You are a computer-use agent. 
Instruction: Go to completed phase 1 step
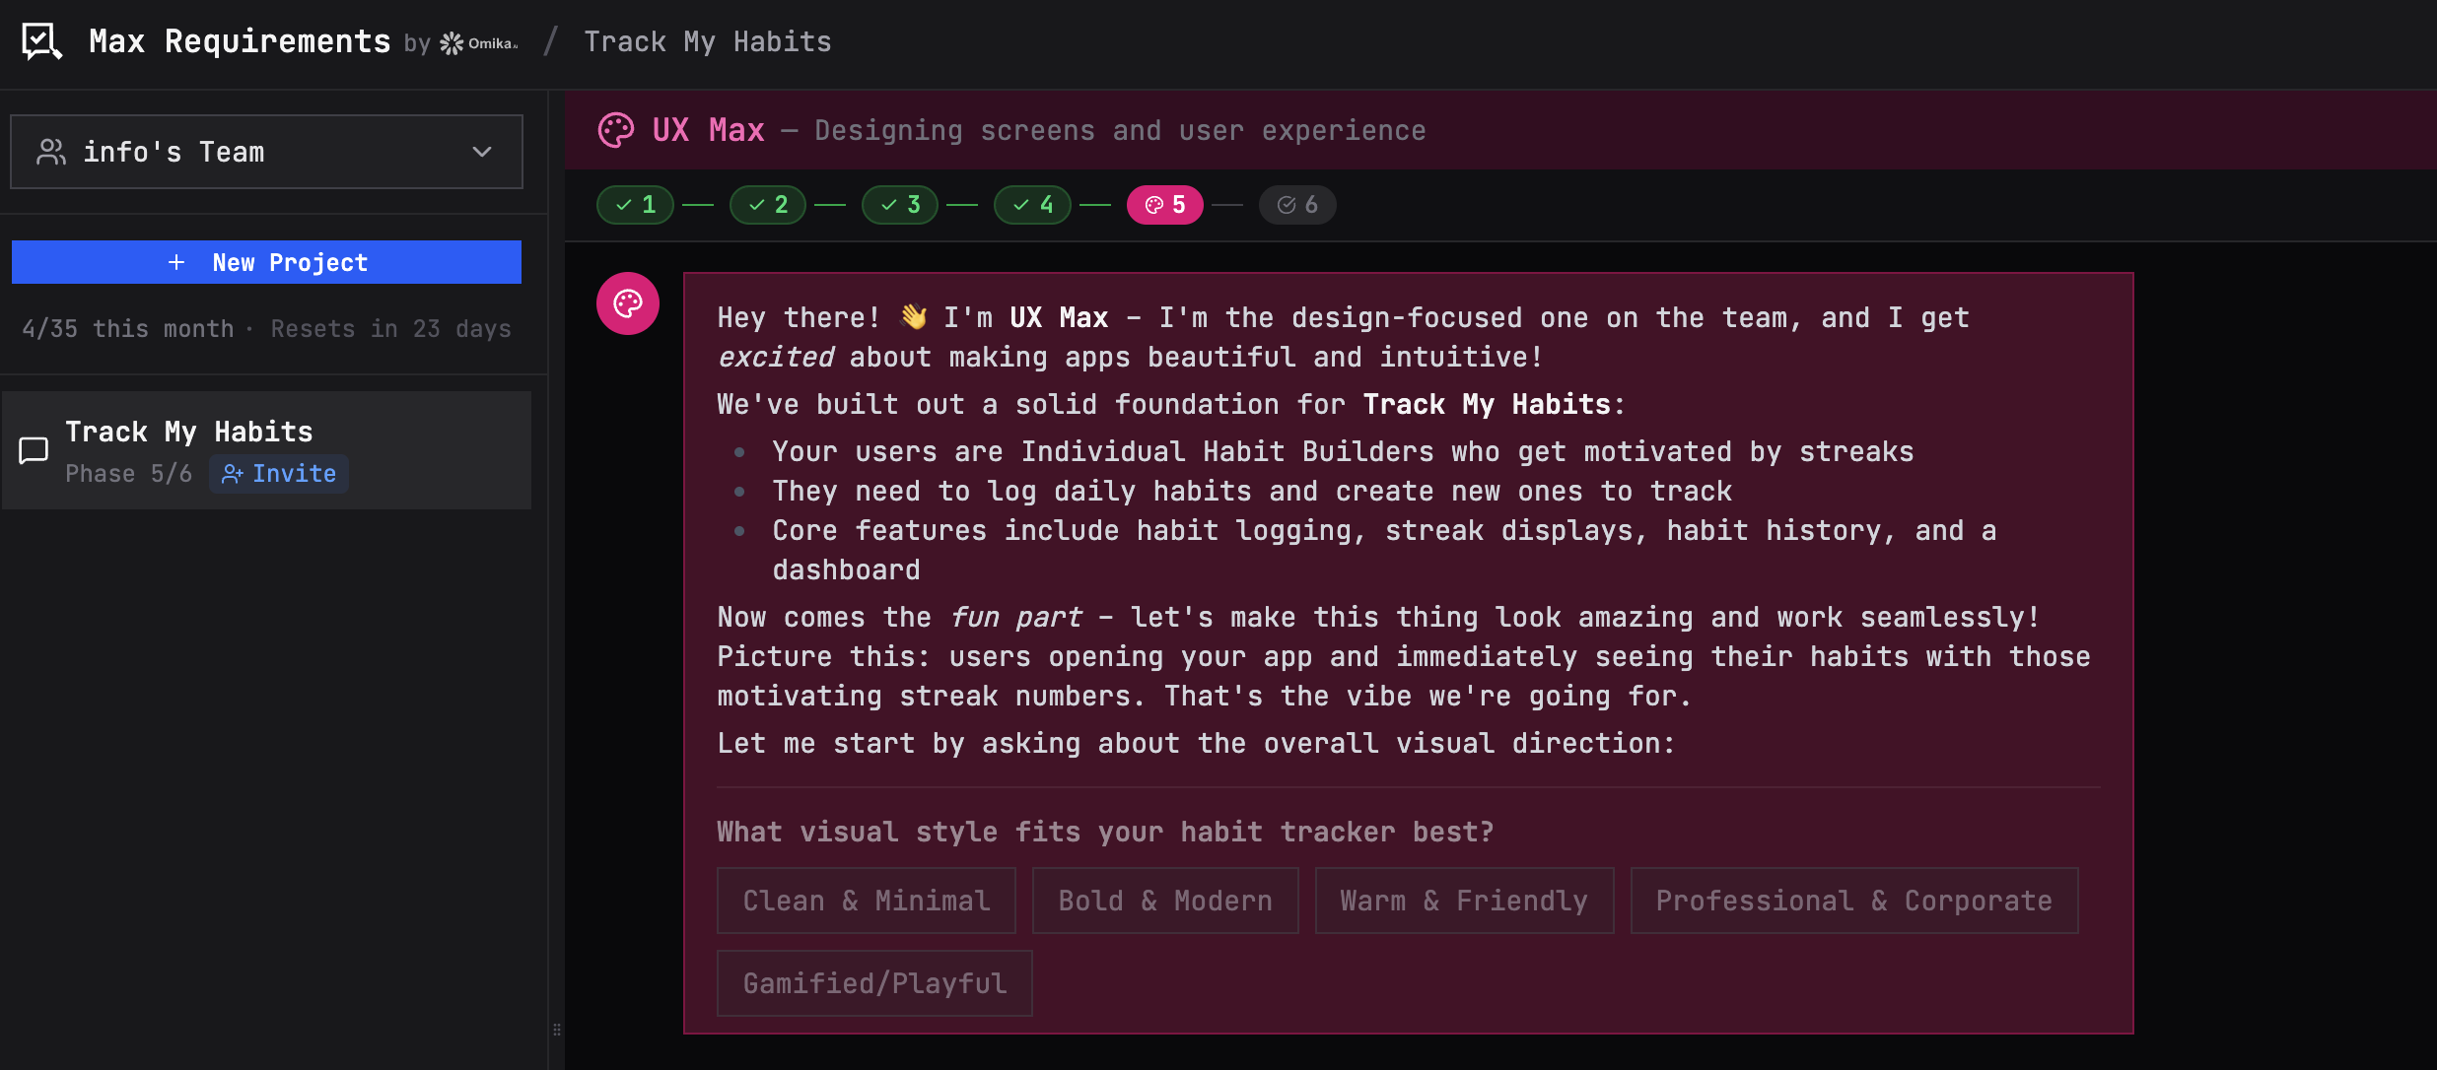pos(635,205)
